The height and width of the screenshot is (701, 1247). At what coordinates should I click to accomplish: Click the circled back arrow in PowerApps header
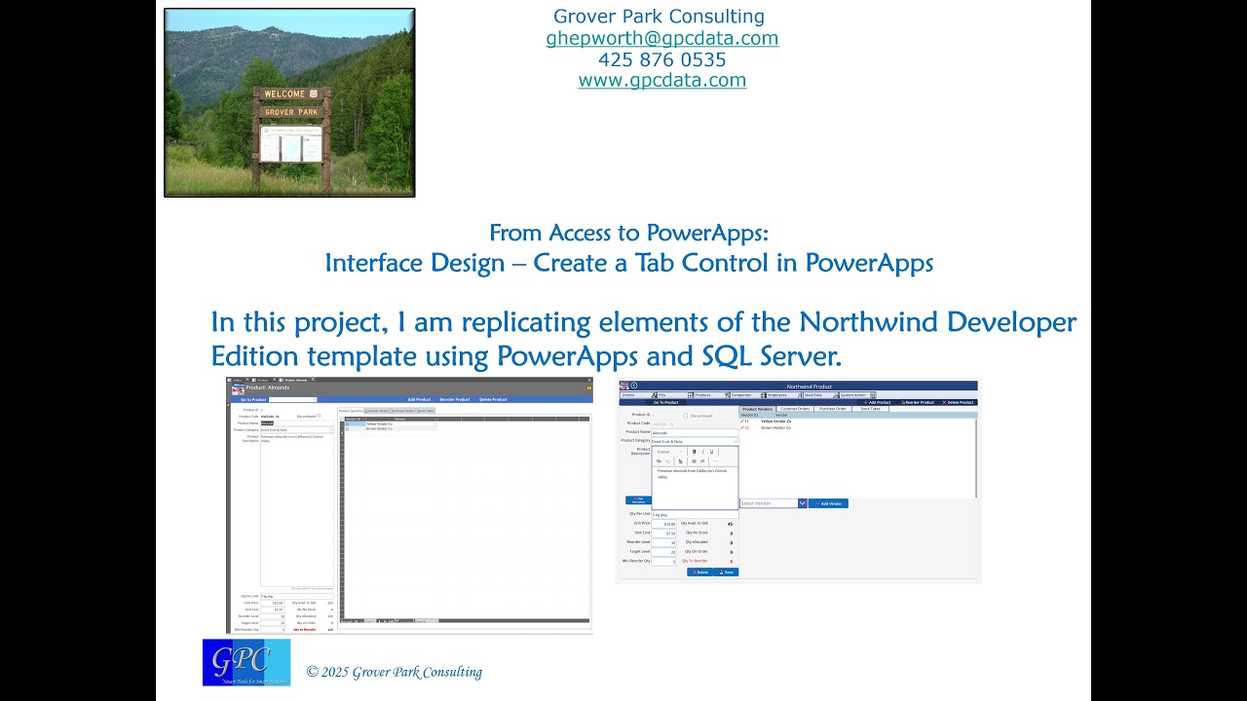(634, 386)
